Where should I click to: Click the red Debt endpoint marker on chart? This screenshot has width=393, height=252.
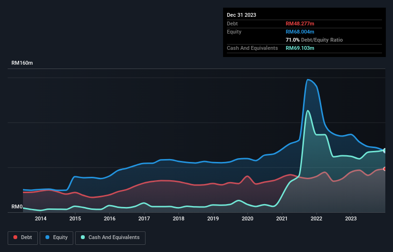[x=385, y=169]
